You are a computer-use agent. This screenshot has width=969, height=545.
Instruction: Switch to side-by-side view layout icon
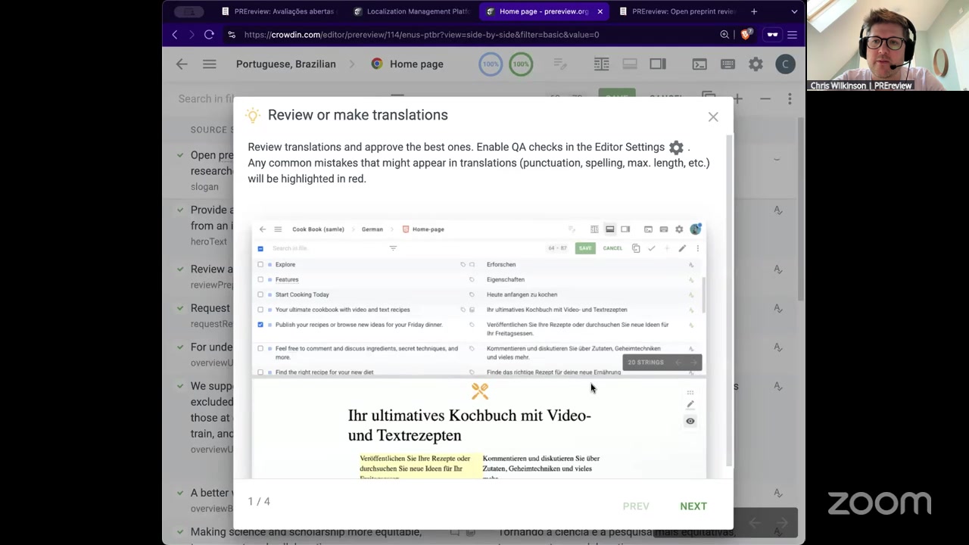[601, 64]
